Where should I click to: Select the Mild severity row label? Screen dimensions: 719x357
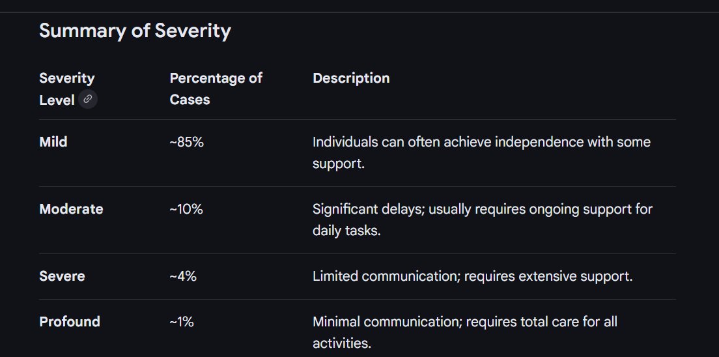(x=53, y=141)
